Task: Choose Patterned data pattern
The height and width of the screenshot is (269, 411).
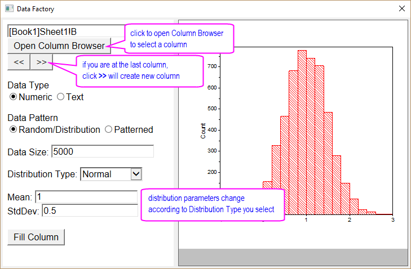Action: coord(129,129)
